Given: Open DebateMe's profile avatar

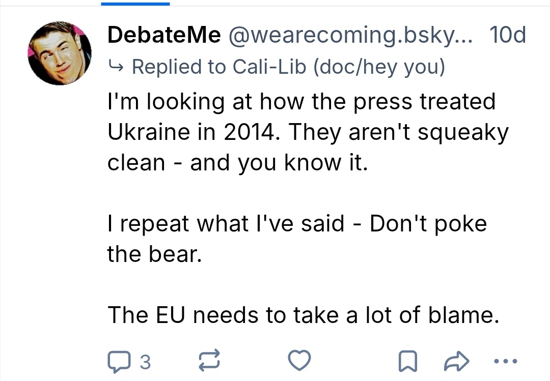Looking at the screenshot, I should (x=60, y=53).
